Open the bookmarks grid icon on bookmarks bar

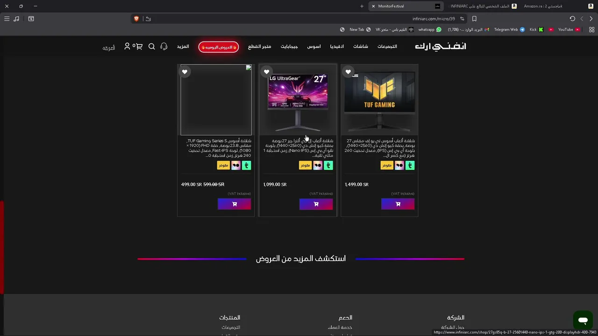pyautogui.click(x=591, y=29)
